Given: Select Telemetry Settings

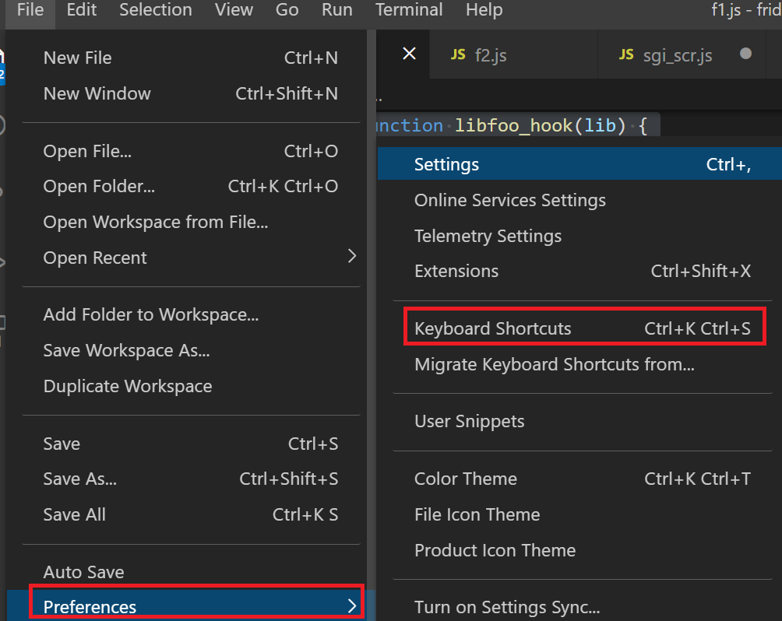Looking at the screenshot, I should point(488,236).
